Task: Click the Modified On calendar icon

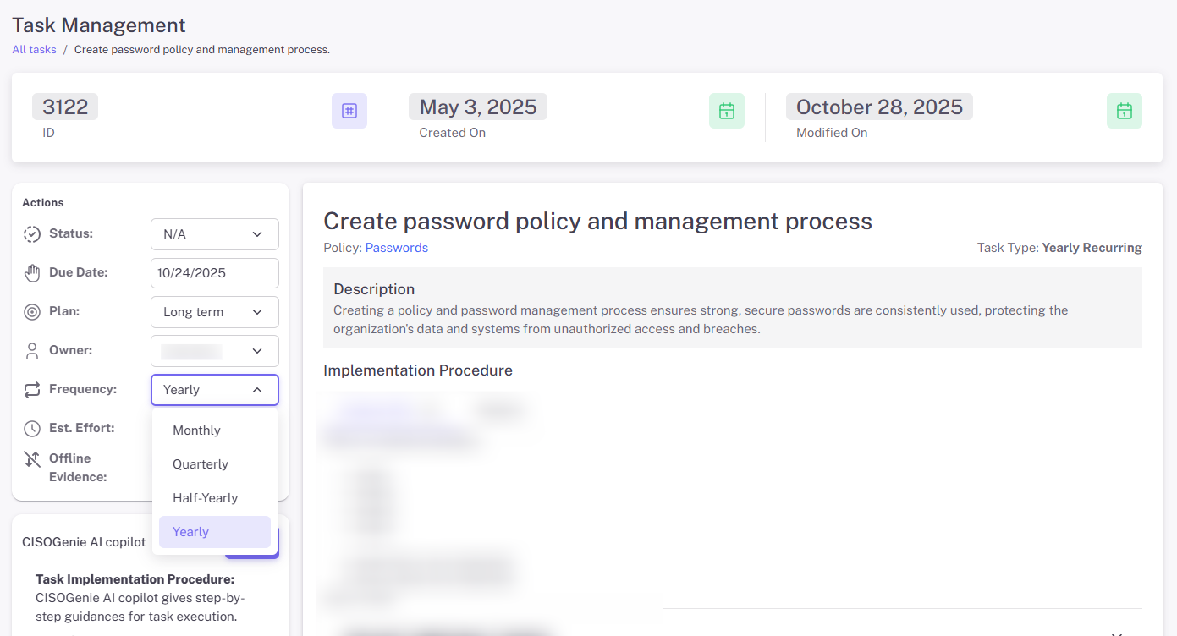Action: (1124, 111)
